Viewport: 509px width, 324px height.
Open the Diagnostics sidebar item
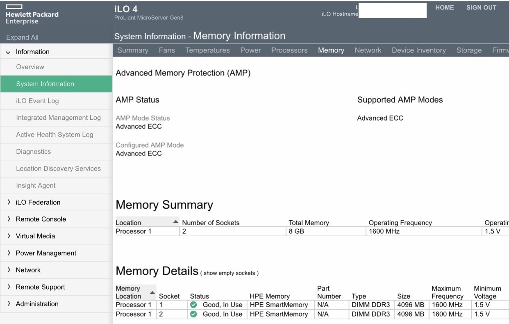tap(34, 152)
